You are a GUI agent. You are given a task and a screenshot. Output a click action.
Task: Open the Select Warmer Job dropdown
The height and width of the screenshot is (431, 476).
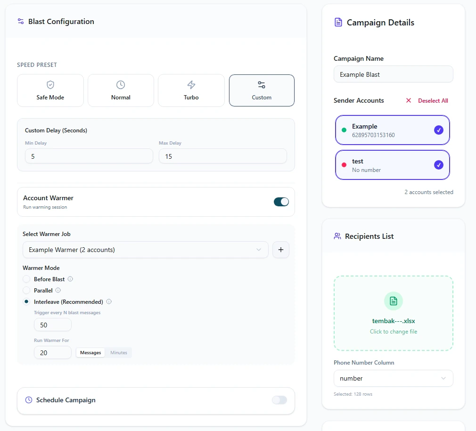[146, 250]
